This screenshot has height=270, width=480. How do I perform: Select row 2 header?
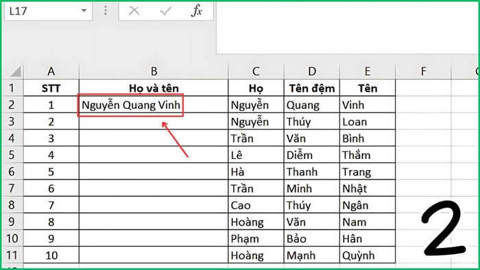pyautogui.click(x=12, y=105)
